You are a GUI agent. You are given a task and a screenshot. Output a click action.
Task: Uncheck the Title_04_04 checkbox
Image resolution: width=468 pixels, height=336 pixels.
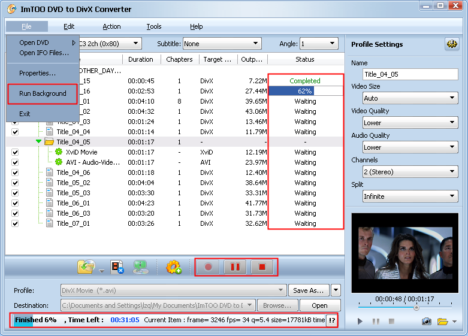[15, 132]
